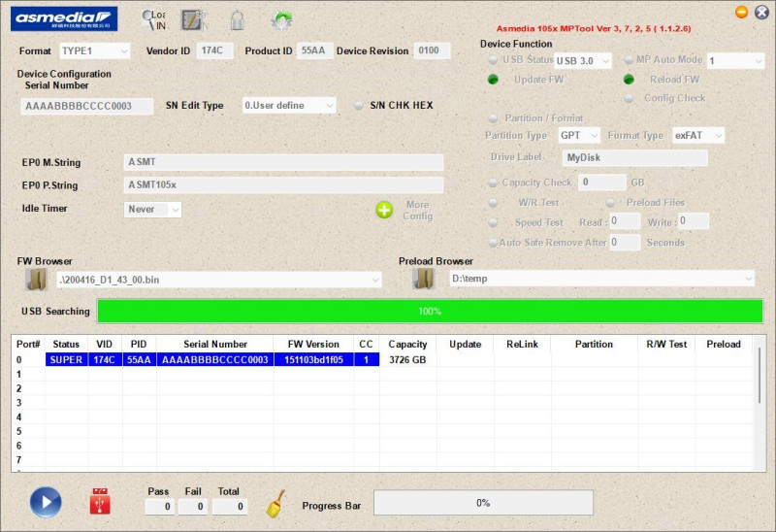Click the blue Start play button
This screenshot has width=776, height=532.
pos(46,502)
